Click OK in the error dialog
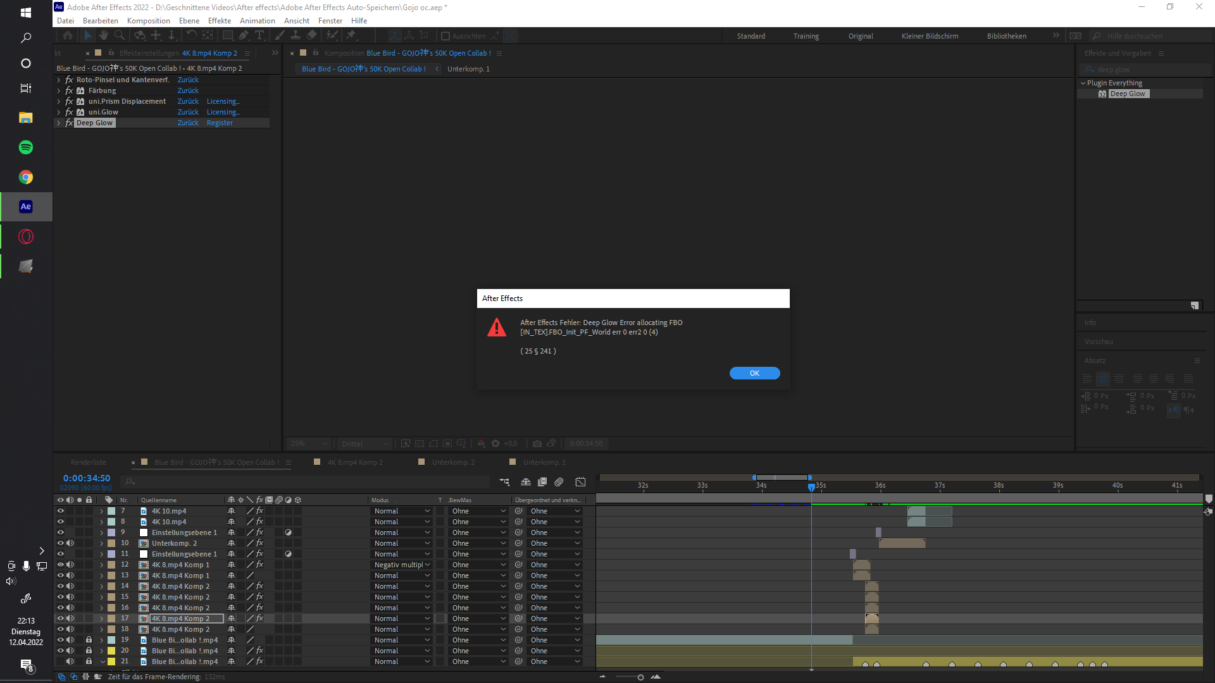The image size is (1215, 683). coord(754,373)
